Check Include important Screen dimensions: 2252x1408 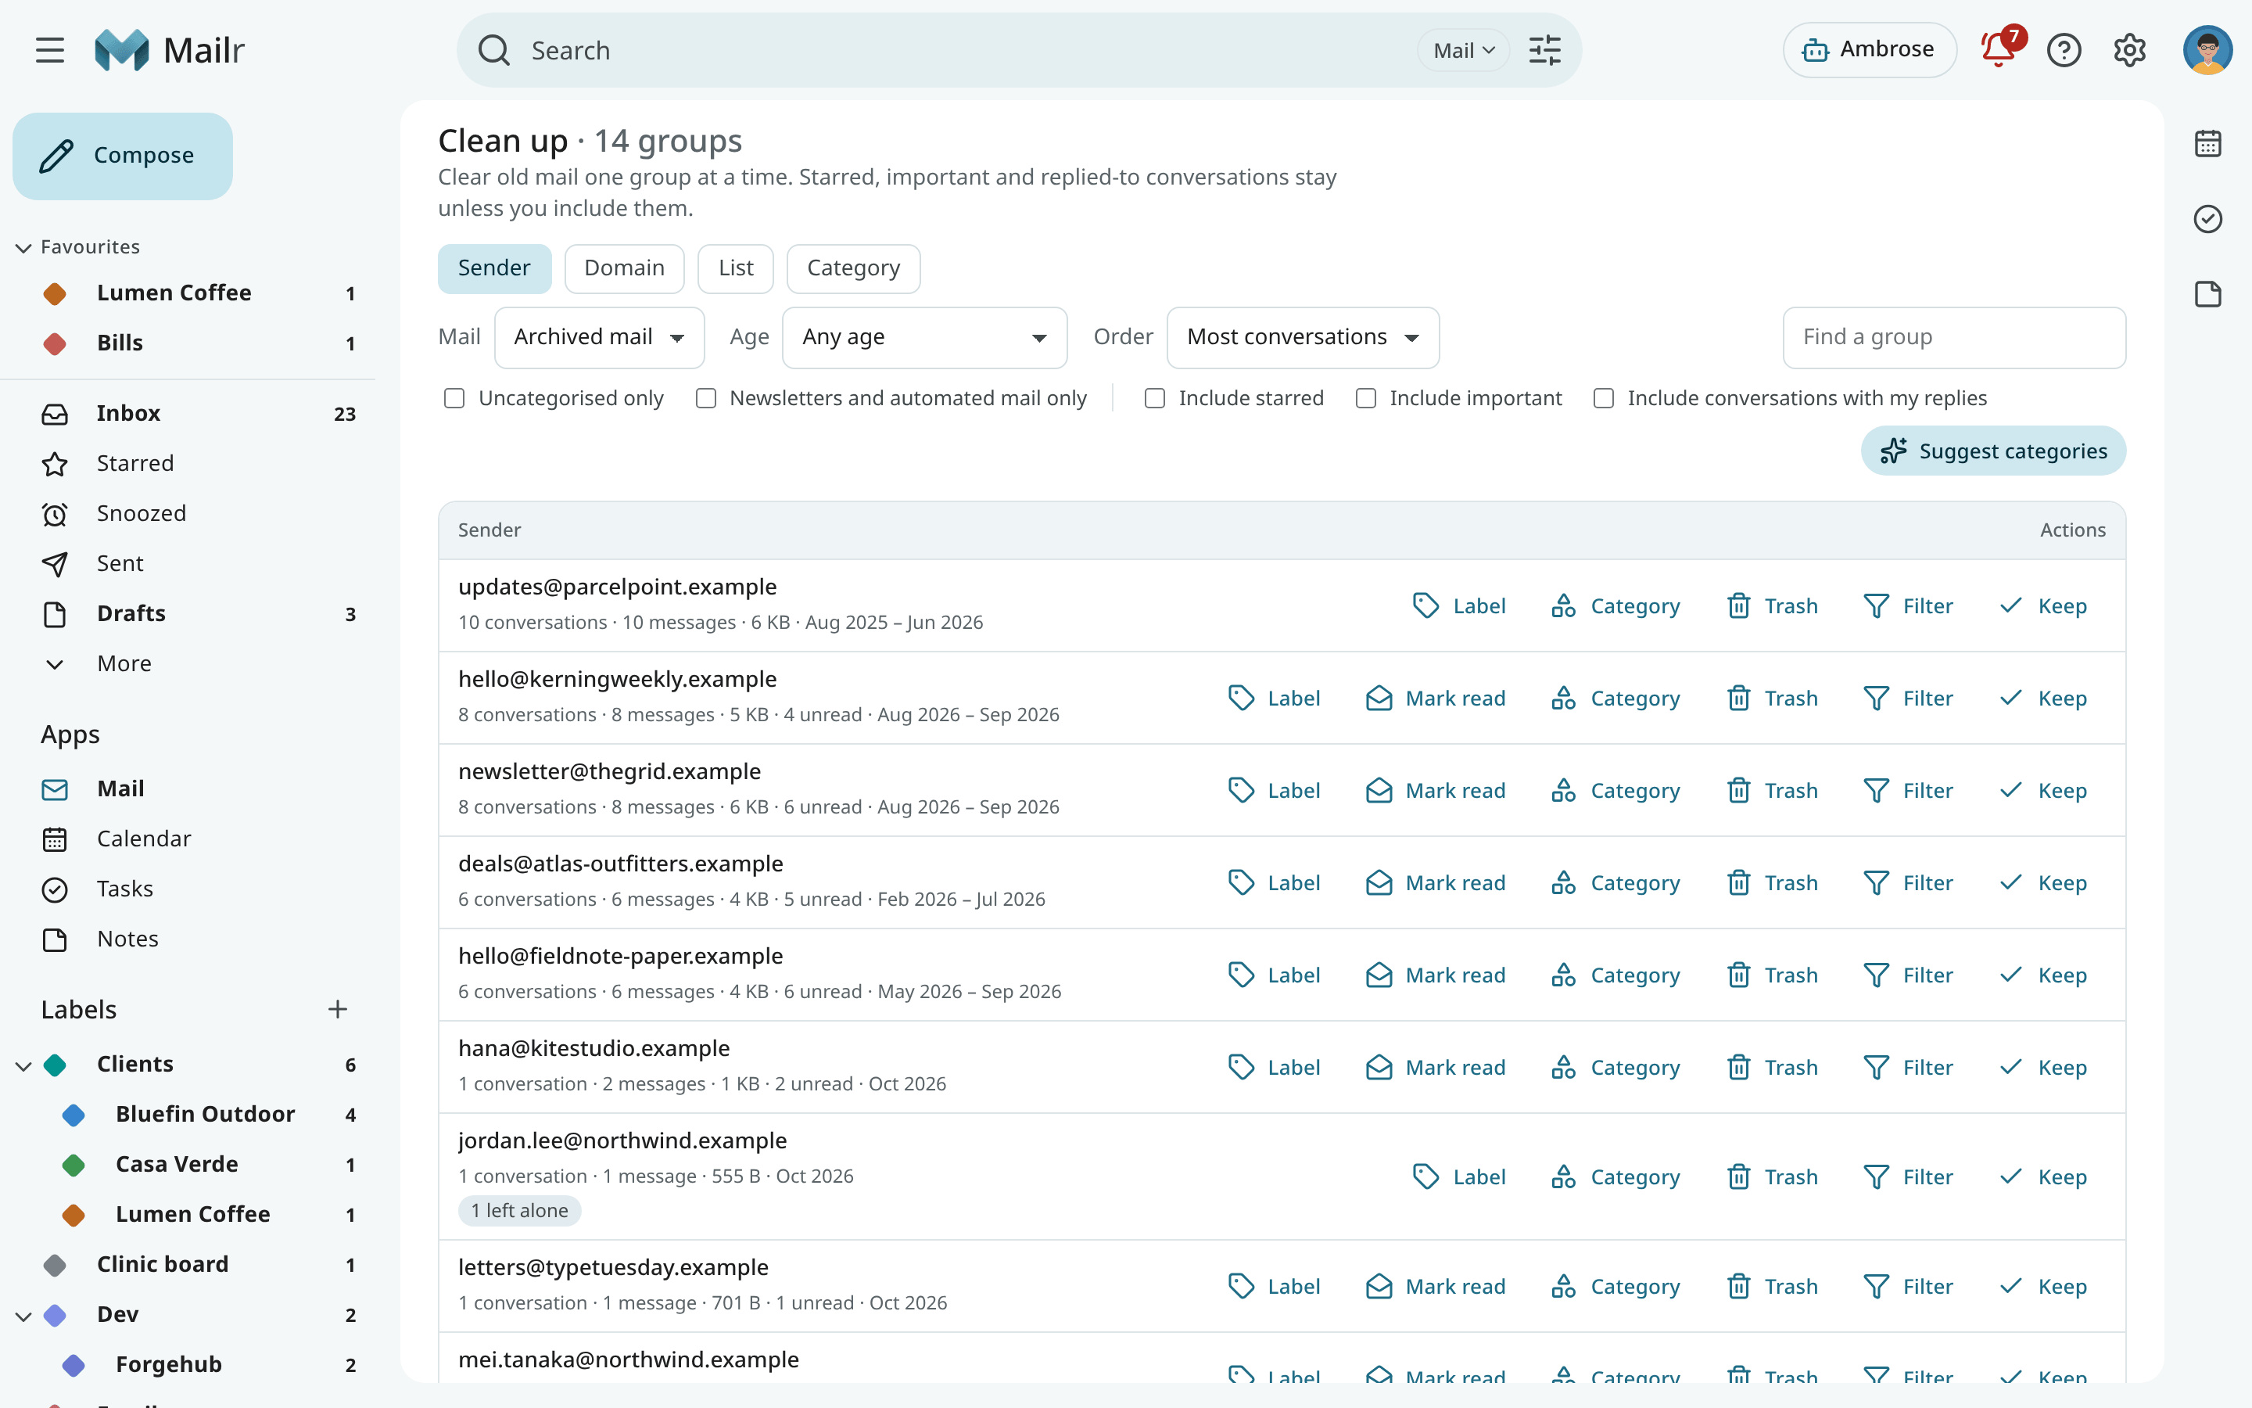coord(1366,399)
